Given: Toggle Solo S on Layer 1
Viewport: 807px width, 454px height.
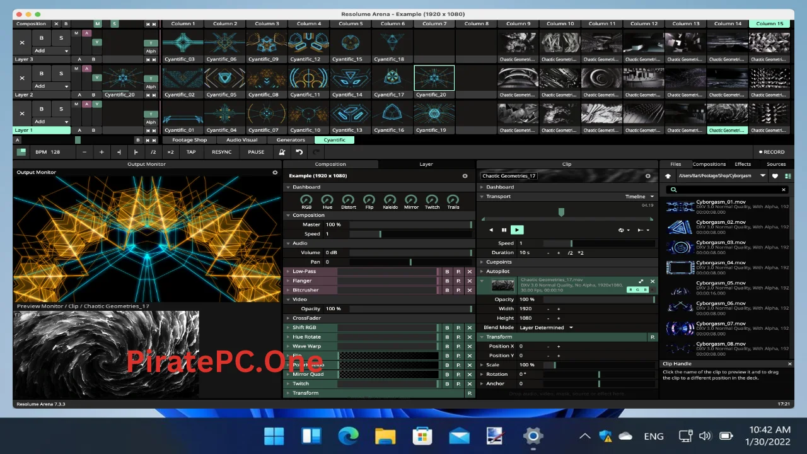Looking at the screenshot, I should pos(61,108).
